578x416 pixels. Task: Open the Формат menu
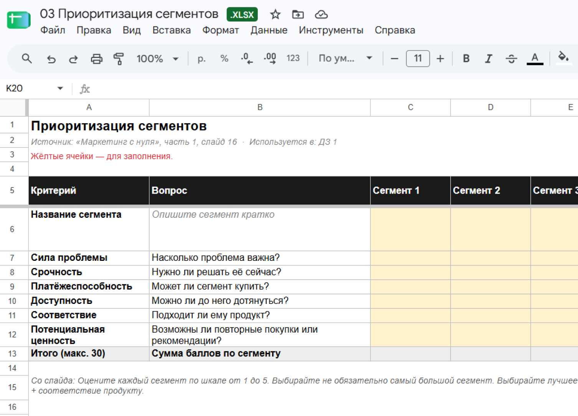[221, 30]
